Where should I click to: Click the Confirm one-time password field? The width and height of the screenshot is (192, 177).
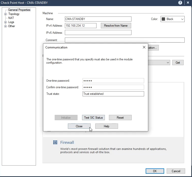[x=113, y=87]
